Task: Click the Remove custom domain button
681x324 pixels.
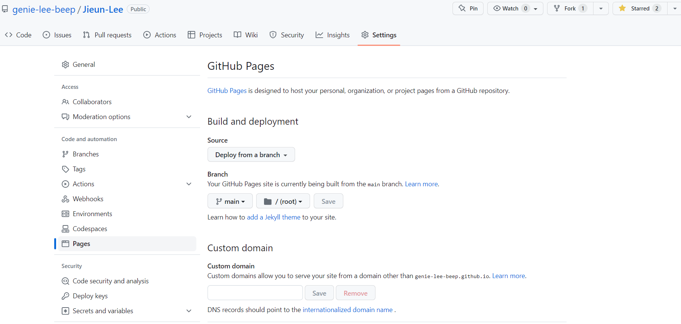Action: 356,293
